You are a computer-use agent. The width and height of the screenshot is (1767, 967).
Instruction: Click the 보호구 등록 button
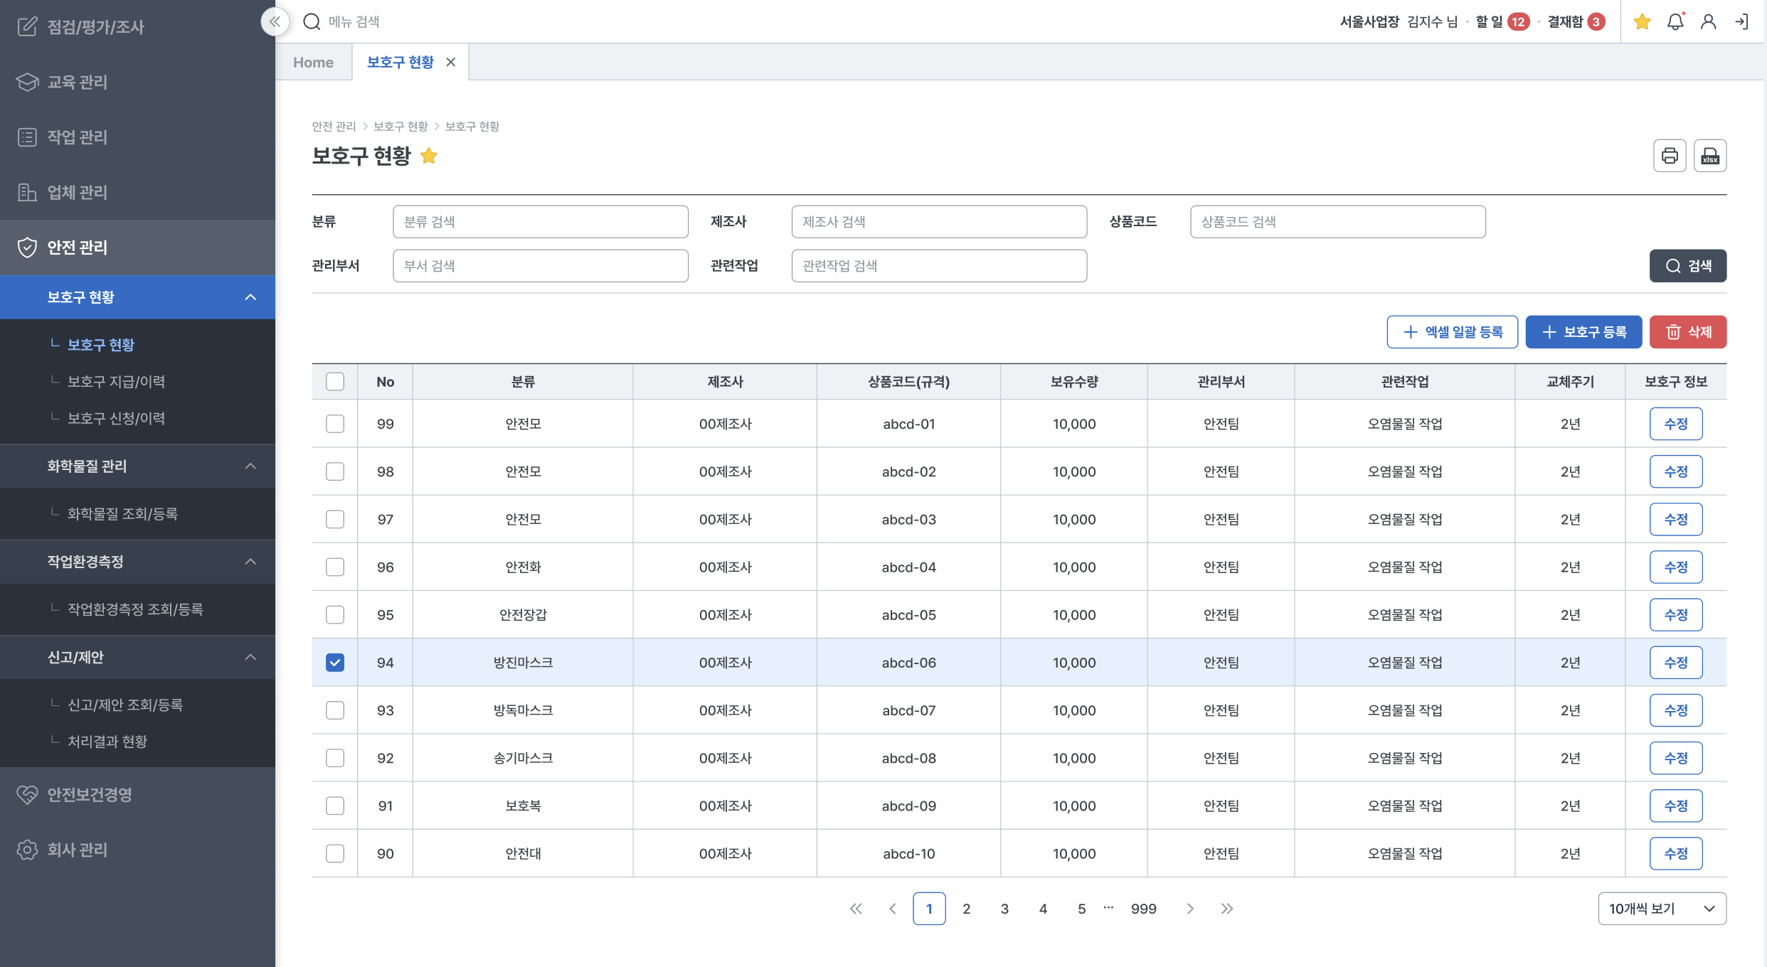(1583, 332)
